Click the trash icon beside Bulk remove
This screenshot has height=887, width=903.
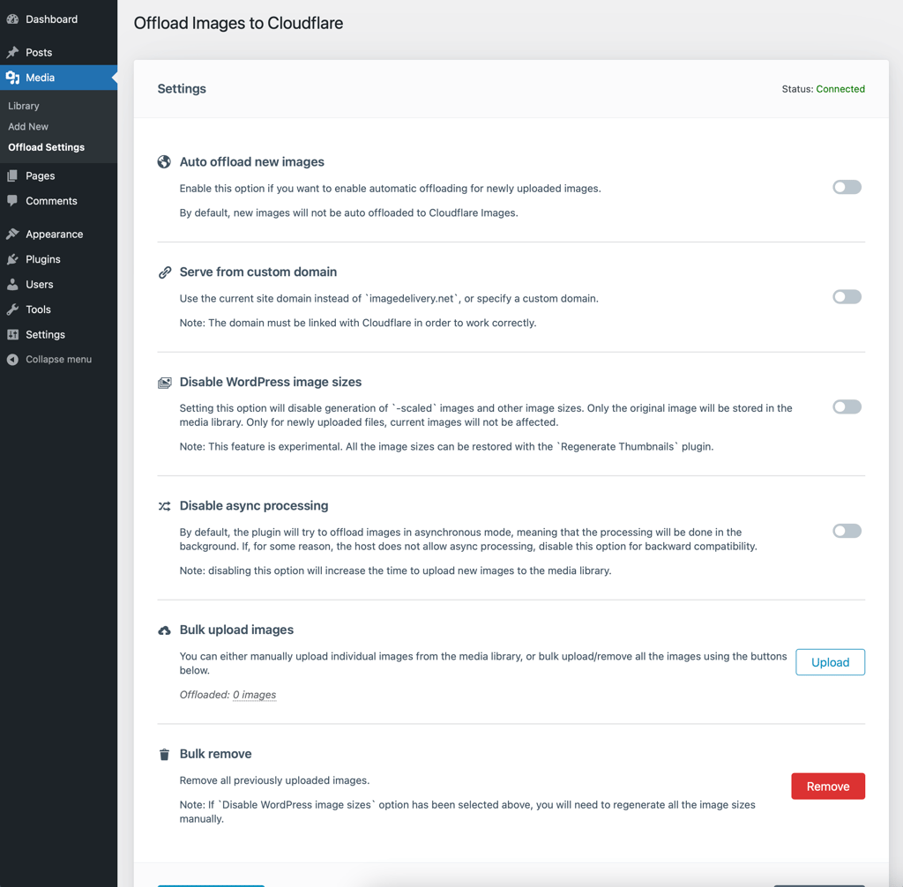(164, 755)
